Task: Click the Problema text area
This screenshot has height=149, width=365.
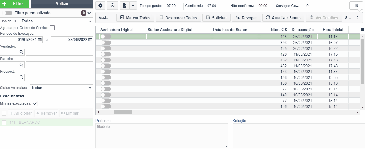Action: coord(162,136)
